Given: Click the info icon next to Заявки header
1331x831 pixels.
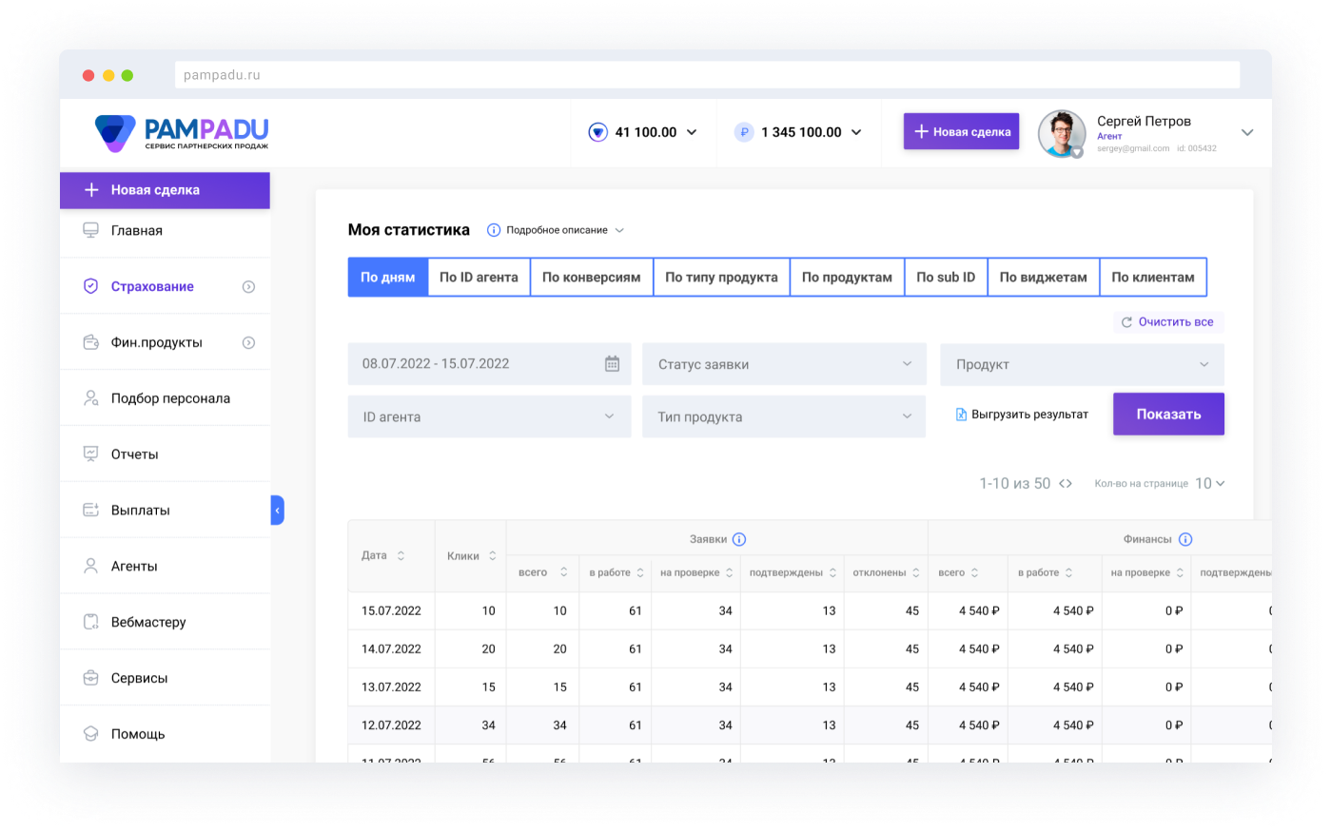Looking at the screenshot, I should (741, 538).
